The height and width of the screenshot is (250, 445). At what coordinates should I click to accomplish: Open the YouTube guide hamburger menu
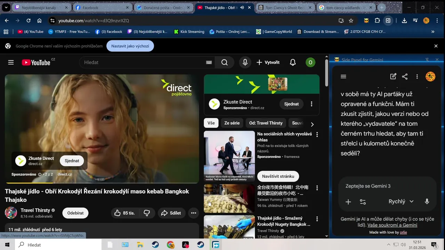point(11,62)
